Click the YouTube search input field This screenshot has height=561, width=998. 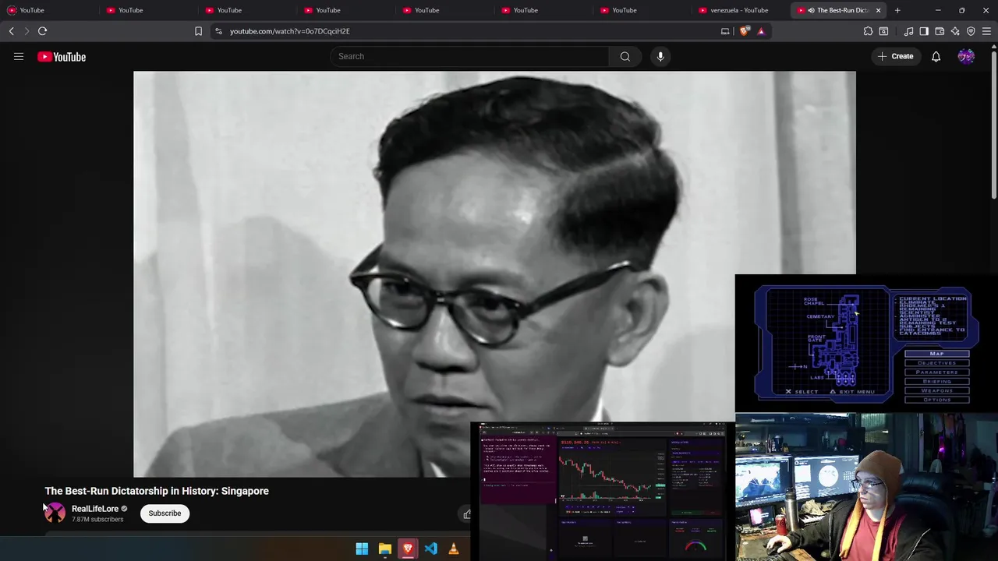click(x=469, y=56)
